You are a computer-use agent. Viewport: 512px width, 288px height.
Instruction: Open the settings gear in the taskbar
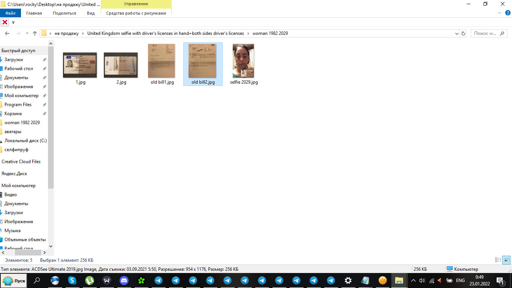pos(348,280)
